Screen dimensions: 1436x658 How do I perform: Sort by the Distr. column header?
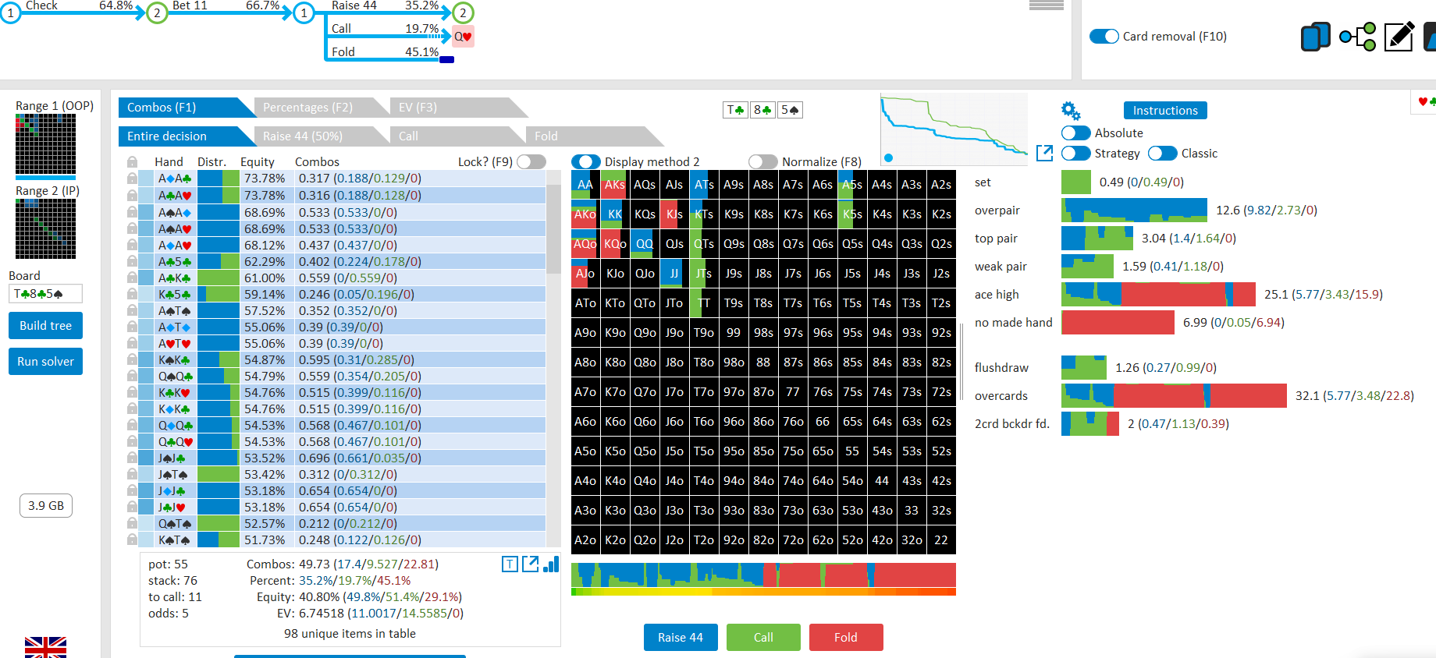point(211,161)
